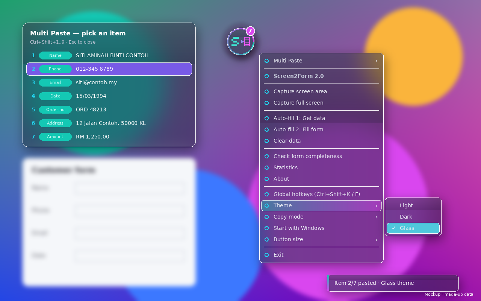481x301 pixels.
Task: Expand the Button size submenu arrow
Action: point(376,240)
